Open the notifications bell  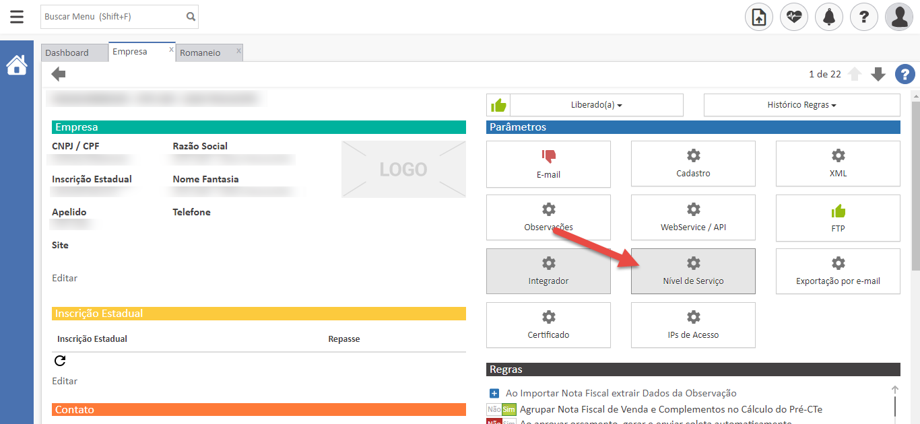tap(829, 17)
